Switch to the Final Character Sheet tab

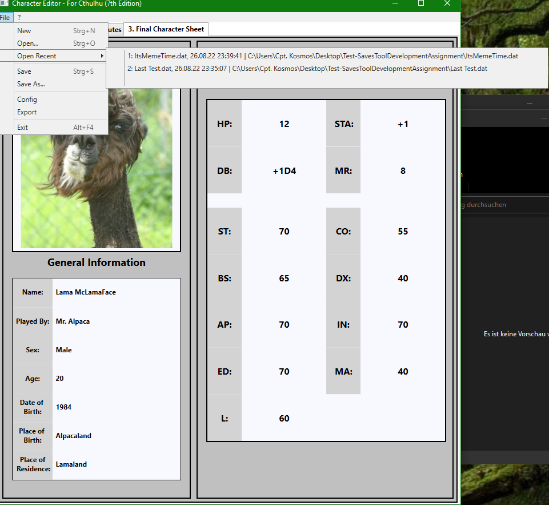click(166, 29)
